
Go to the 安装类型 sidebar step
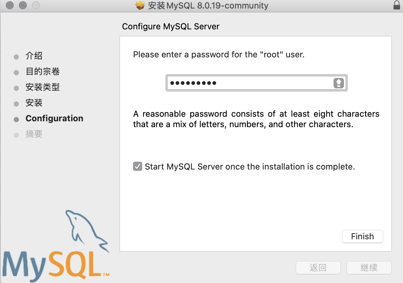tap(42, 87)
